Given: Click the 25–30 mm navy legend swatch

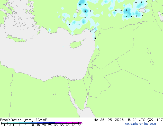Looking at the screenshot, I should point(52,123).
